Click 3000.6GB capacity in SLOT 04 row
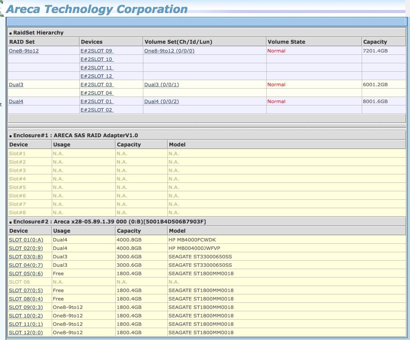The height and width of the screenshot is (340, 410). pyautogui.click(x=129, y=265)
